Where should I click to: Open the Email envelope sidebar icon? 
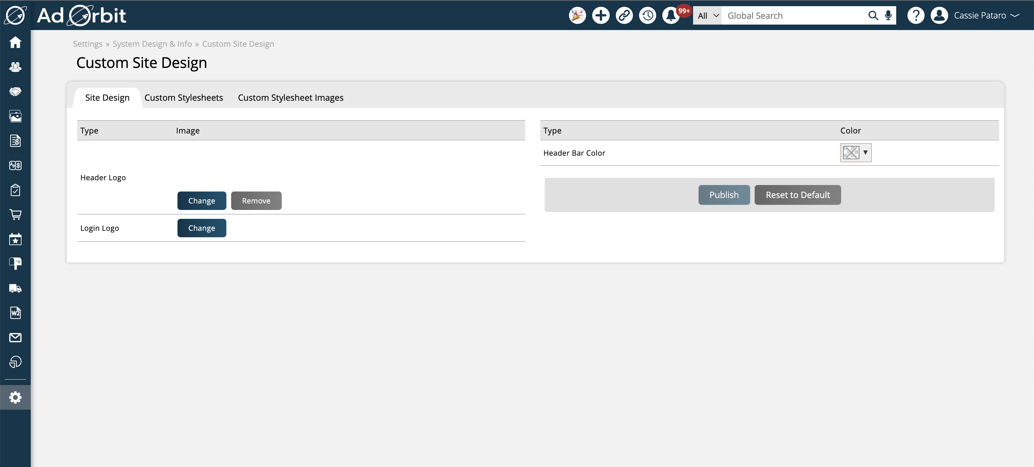click(x=15, y=338)
